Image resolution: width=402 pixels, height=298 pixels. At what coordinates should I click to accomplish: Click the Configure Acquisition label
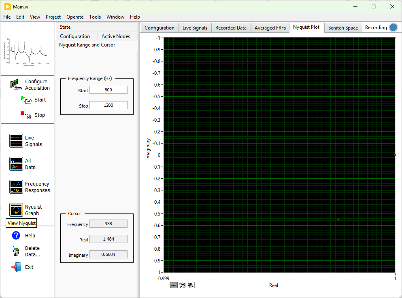[37, 85]
